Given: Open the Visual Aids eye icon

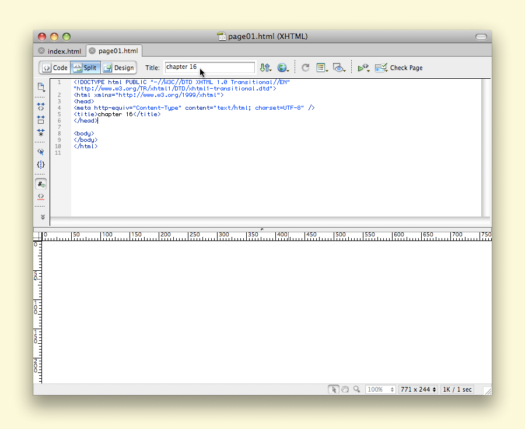Looking at the screenshot, I should click(x=338, y=68).
